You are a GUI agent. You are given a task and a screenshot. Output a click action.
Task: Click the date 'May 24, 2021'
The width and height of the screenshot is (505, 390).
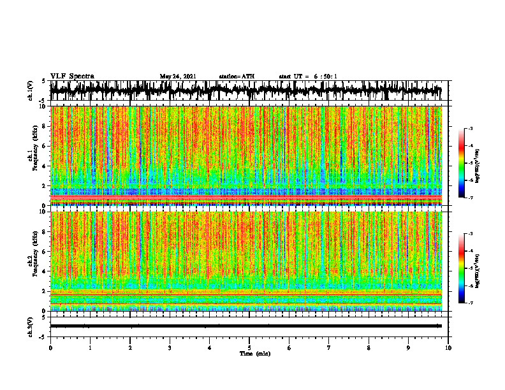(x=178, y=76)
